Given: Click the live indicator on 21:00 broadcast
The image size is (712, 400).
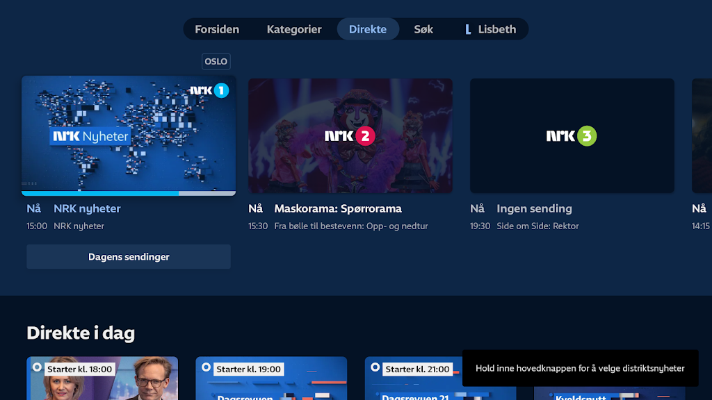Looking at the screenshot, I should 375,367.
